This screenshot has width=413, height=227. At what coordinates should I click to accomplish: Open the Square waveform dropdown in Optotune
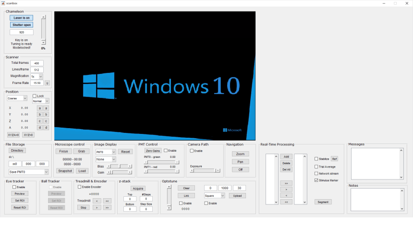(x=214, y=196)
